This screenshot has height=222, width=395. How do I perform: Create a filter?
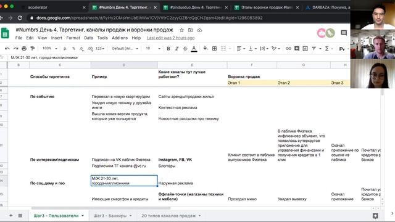coord(314,48)
